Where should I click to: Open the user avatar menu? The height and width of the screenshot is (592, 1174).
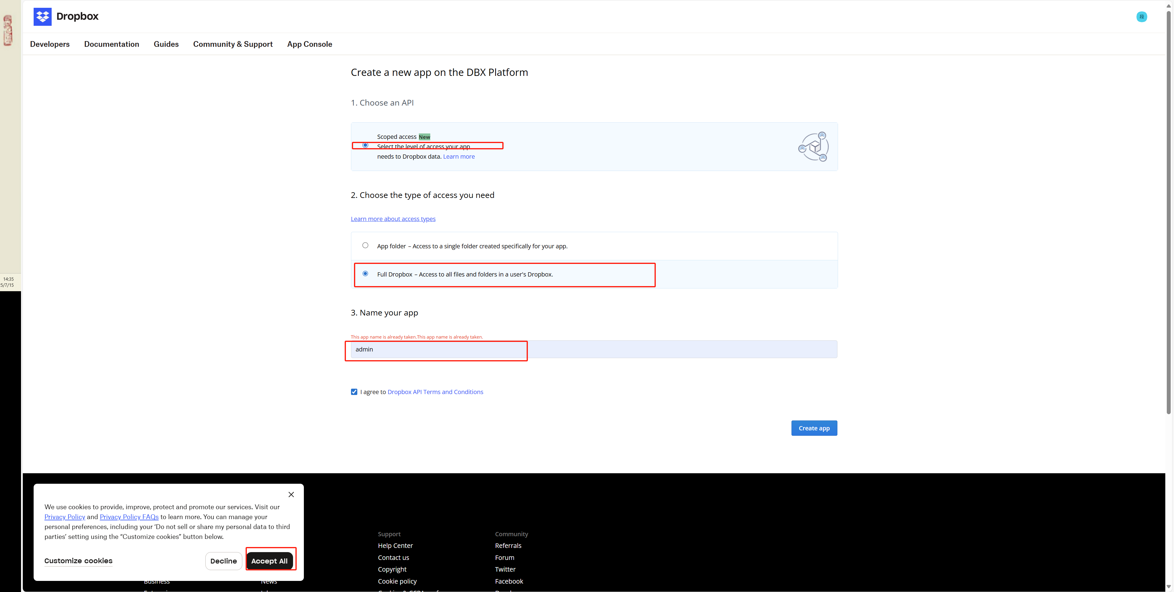click(1142, 17)
